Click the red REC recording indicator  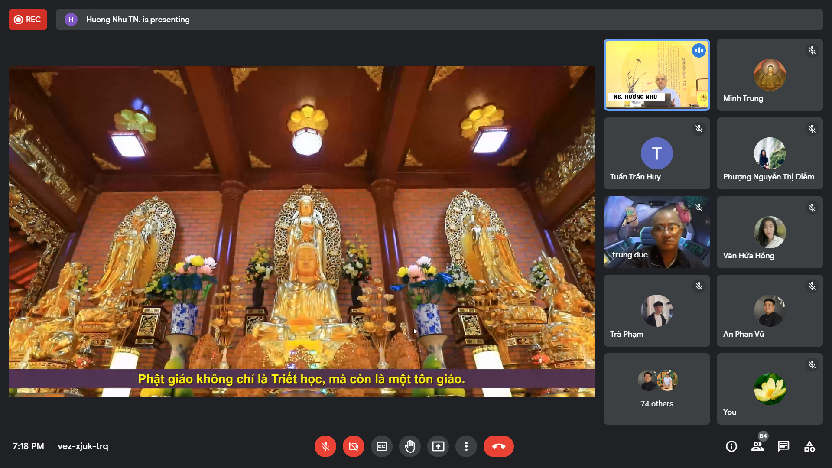tap(28, 19)
